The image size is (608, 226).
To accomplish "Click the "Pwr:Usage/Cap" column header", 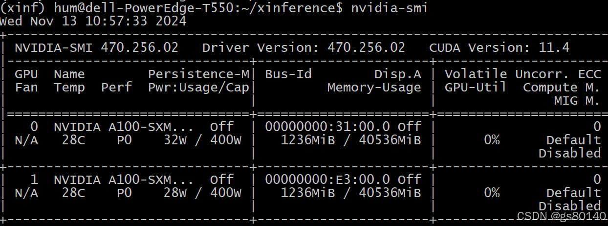I will [198, 88].
